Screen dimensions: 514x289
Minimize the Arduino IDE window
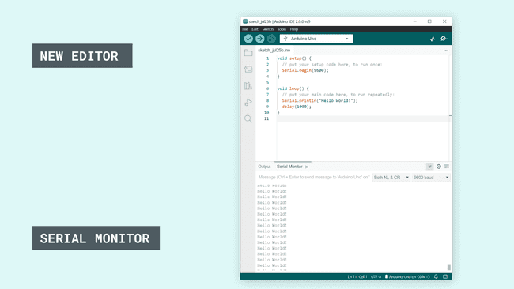(415, 21)
